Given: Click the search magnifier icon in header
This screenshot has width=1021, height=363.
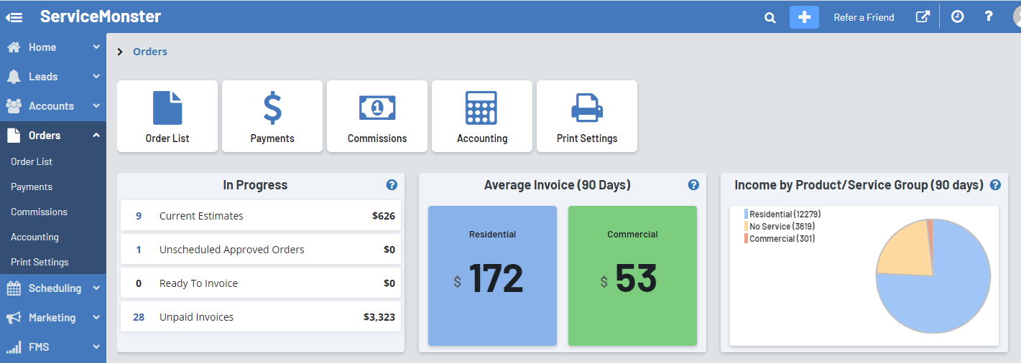Looking at the screenshot, I should (x=770, y=18).
